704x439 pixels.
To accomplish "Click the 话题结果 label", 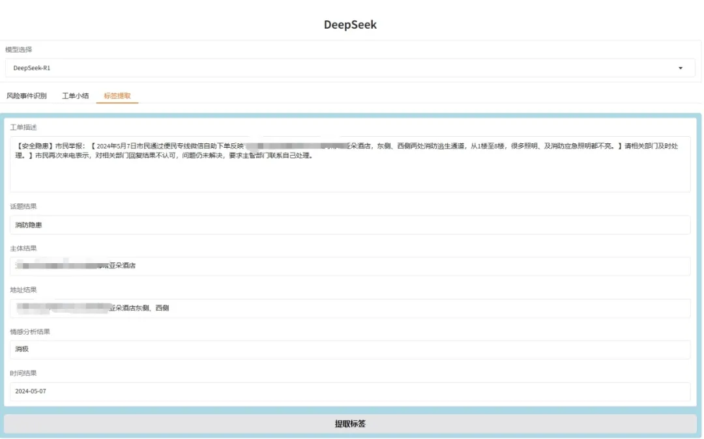I will [23, 206].
